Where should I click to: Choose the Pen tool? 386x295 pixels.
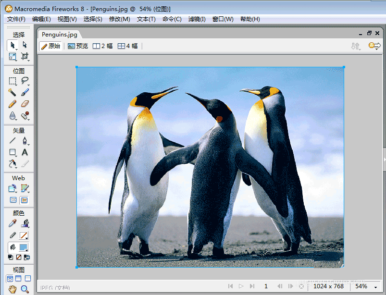coord(25,141)
